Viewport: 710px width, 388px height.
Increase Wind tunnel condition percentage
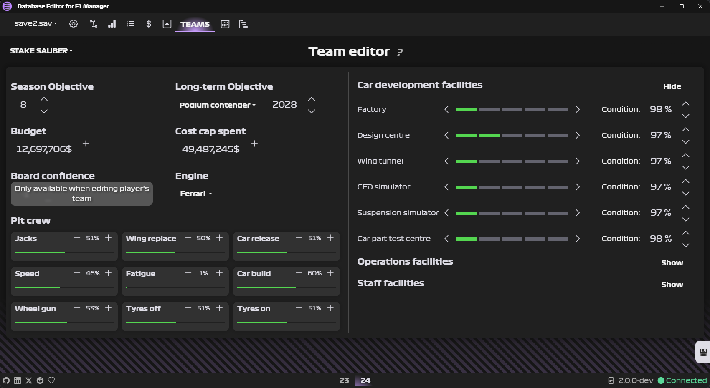click(x=686, y=155)
